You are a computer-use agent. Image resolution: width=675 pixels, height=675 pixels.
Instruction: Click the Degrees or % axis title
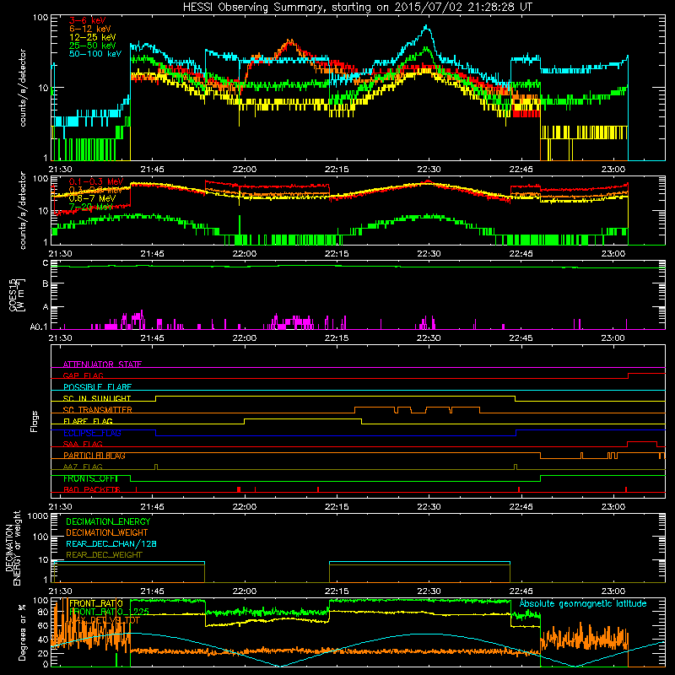[x=22, y=632]
